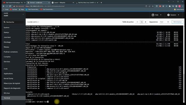
Task: Click the Aide question mark icon
Action: point(153,15)
